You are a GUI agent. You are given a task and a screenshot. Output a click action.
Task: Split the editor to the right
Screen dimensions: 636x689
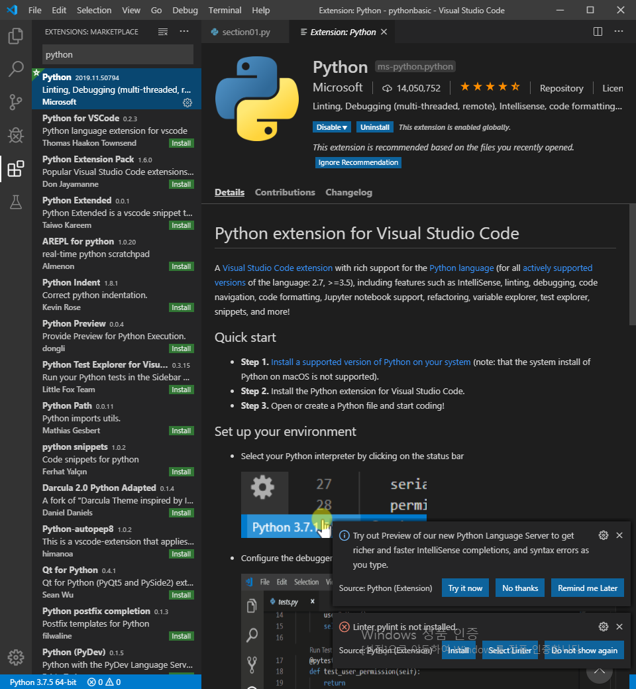pyautogui.click(x=598, y=31)
